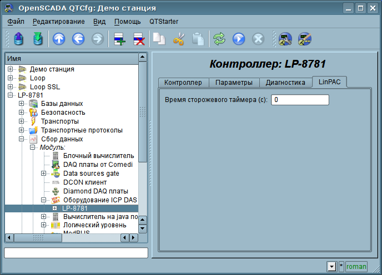
Task: Refresh the page with green arrows icon
Action: [x=220, y=39]
